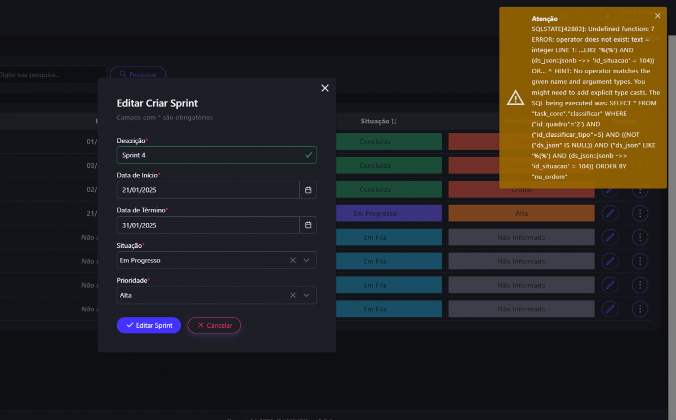This screenshot has width=676, height=420.
Task: Open the three-dot options menu in the Alta row
Action: pos(639,213)
